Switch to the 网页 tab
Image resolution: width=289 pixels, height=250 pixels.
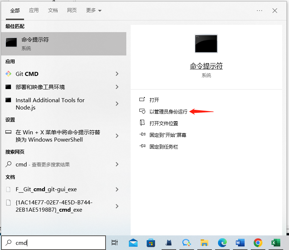tap(72, 10)
